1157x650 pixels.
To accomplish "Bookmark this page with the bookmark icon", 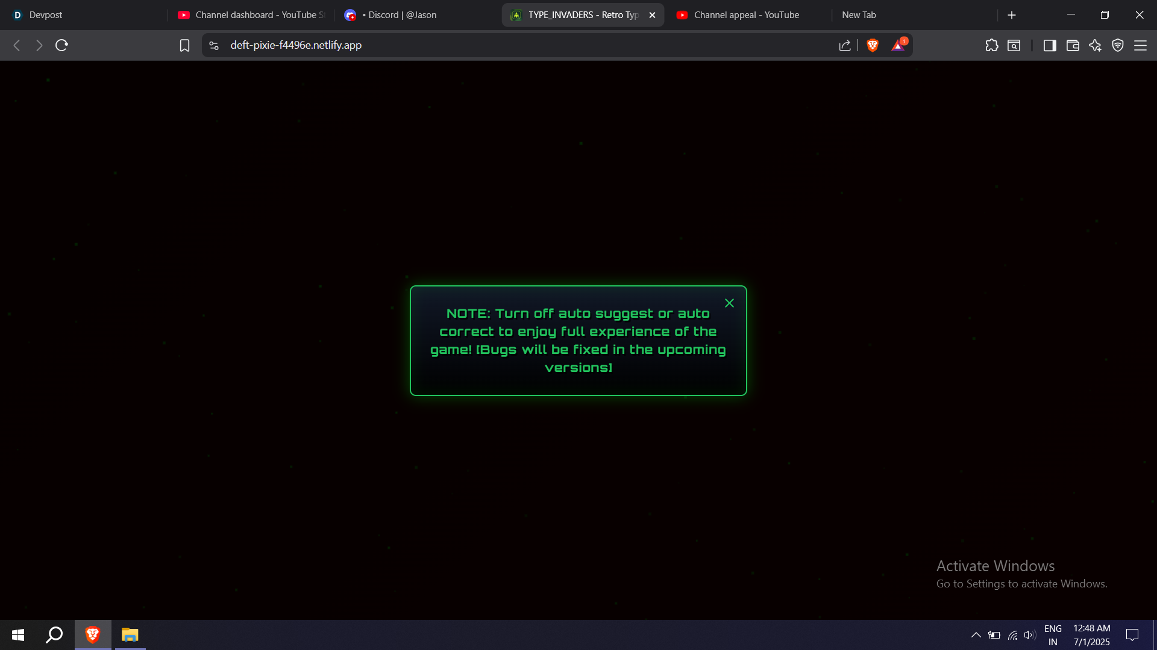I will click(x=184, y=45).
